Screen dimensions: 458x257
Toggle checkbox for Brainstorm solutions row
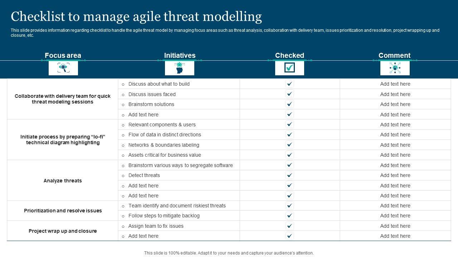289,104
